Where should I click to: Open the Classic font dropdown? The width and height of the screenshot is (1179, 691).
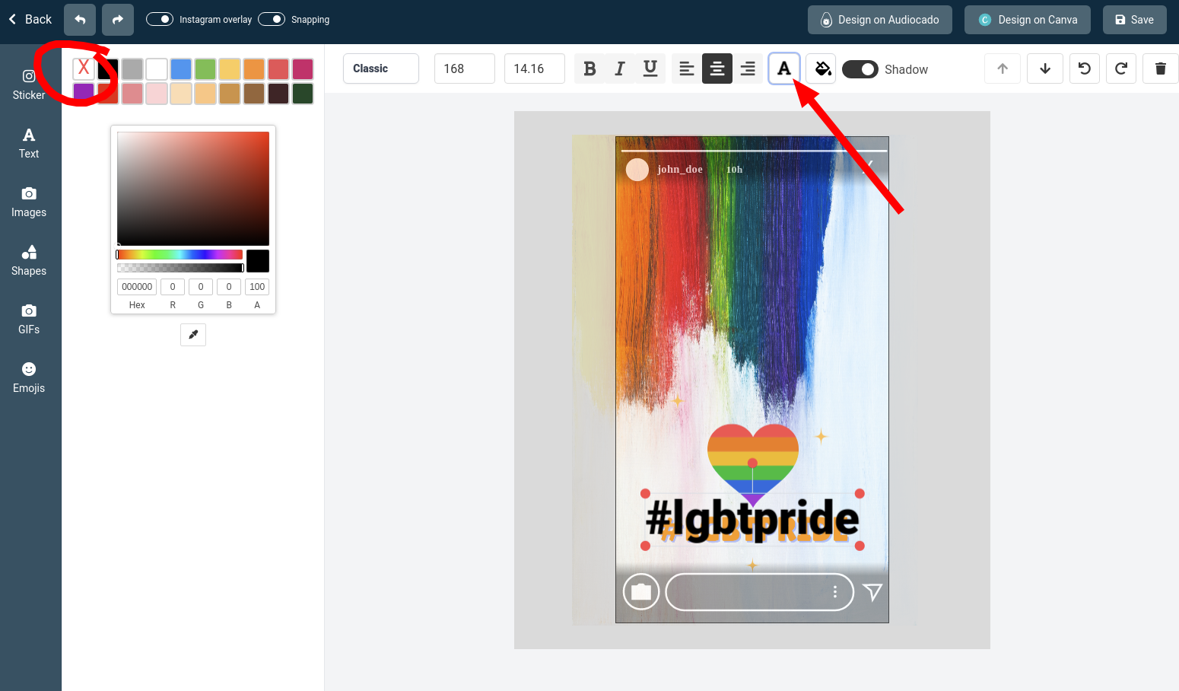point(380,68)
